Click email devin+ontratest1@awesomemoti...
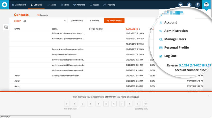The image size is (212, 118). [x=68, y=70]
